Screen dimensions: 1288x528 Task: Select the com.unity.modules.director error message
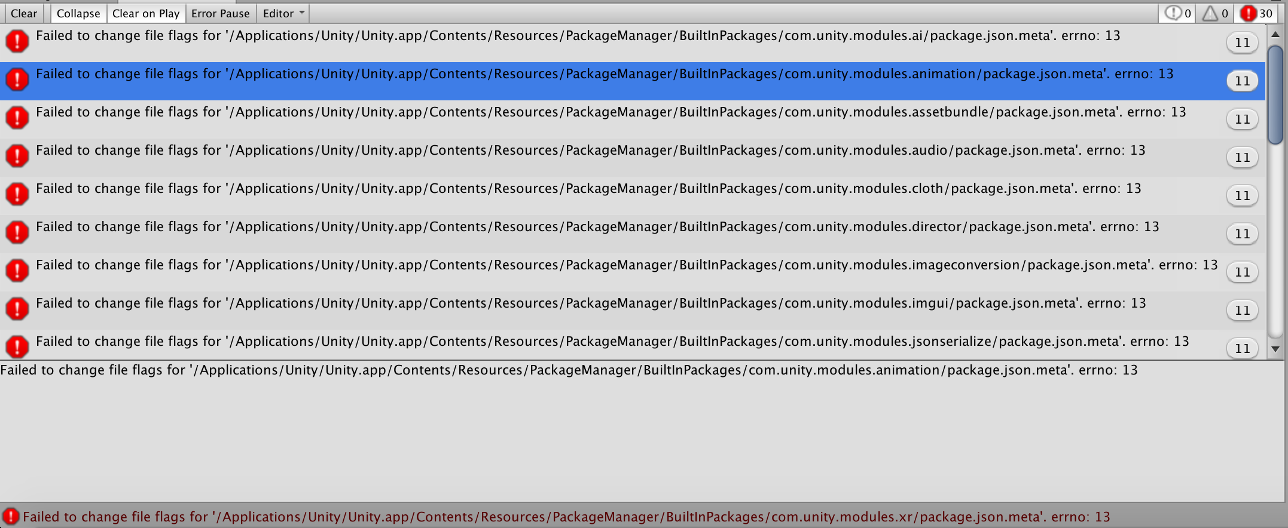point(633,234)
